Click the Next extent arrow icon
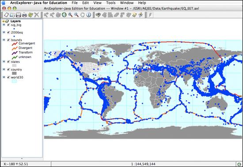The height and width of the screenshot is (167, 243). [x=52, y=15]
